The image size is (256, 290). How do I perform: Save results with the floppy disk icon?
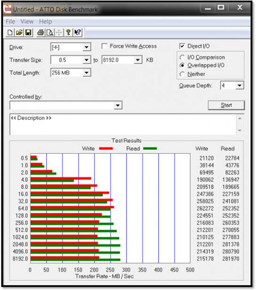[28, 32]
